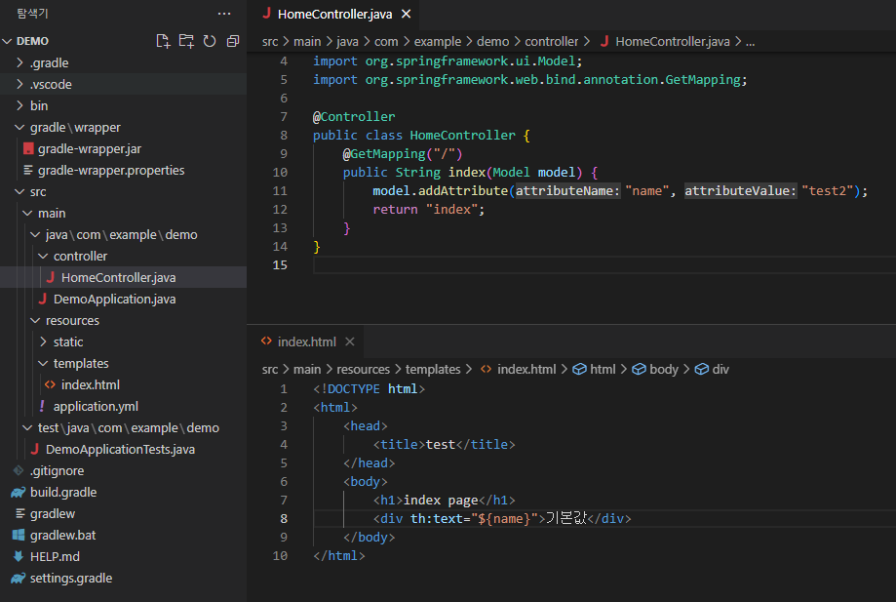
Task: Click the New File icon in explorer header
Action: tap(164, 41)
